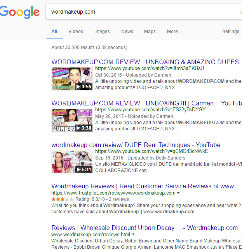The image size is (242, 251).
Task: Click the youtube URL ending qCMG43cNWxE
Action: tap(151, 151)
